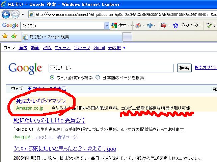Click Add to Favorites star-plus icon
The height and width of the screenshot is (162, 217).
click(14, 36)
